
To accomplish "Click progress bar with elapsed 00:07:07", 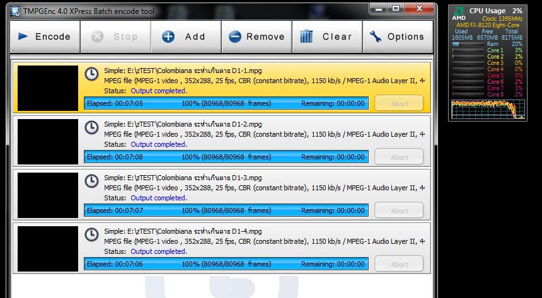I will (x=226, y=210).
